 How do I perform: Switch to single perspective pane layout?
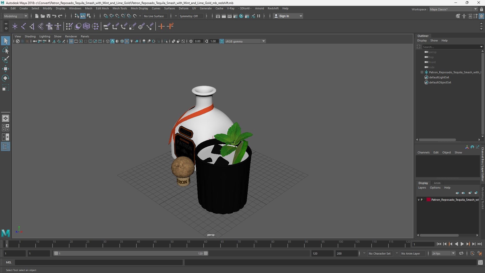coord(6,118)
